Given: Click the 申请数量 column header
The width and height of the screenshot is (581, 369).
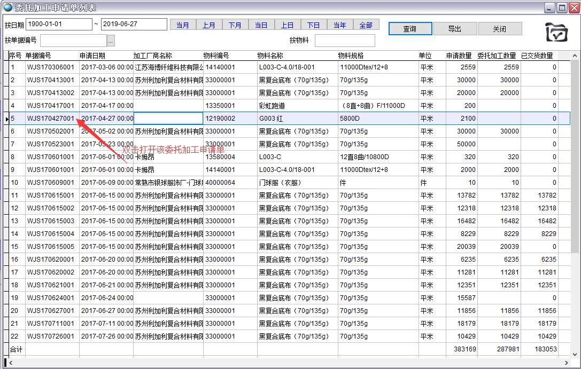Looking at the screenshot, I should pyautogui.click(x=459, y=56).
